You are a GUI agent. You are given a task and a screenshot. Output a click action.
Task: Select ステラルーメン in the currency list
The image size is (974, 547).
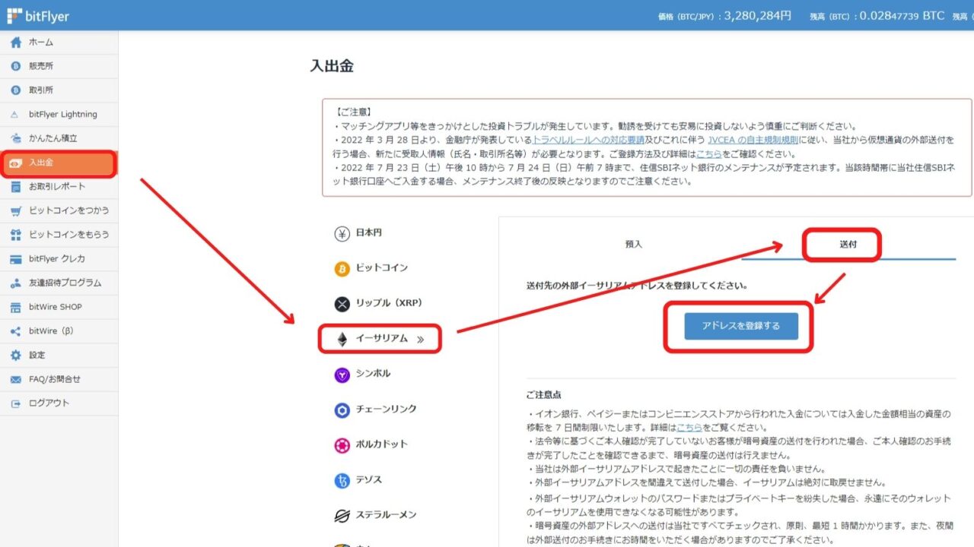pyautogui.click(x=387, y=516)
